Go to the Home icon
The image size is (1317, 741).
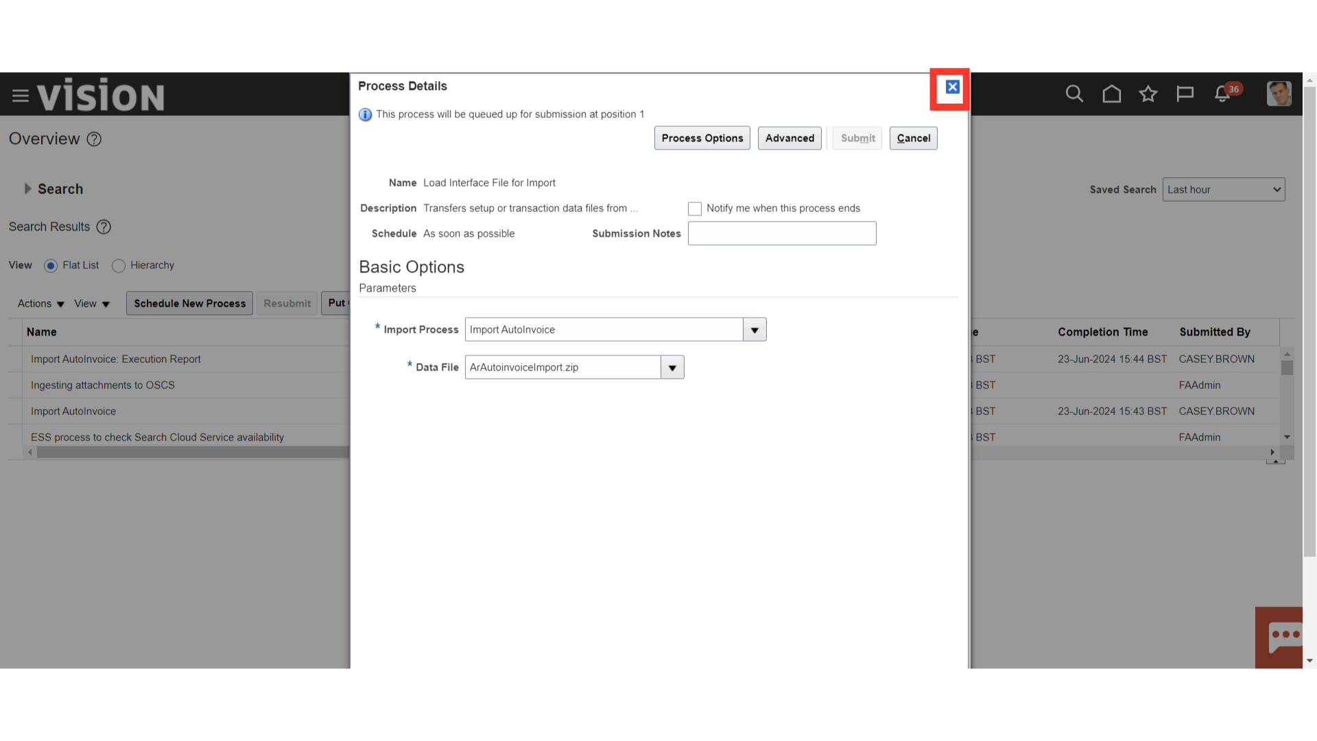1111,93
